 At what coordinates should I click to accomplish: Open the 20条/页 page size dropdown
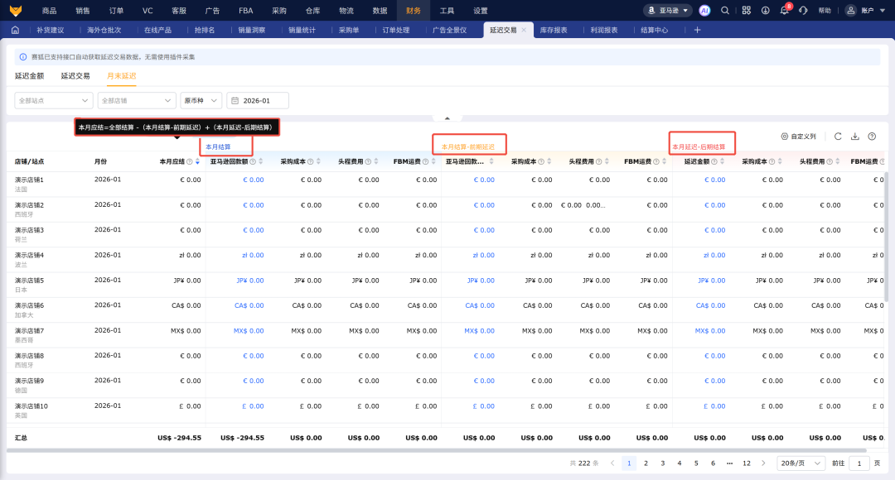tap(801, 463)
